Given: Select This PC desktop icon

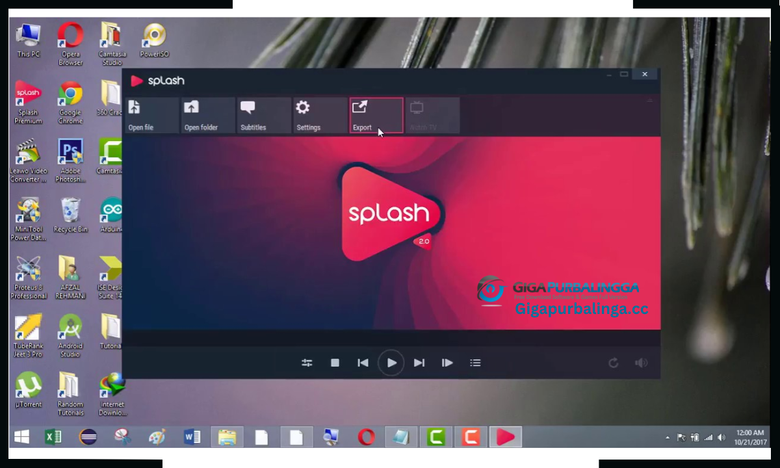Looking at the screenshot, I should click(29, 40).
